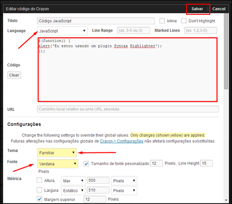The height and width of the screenshot is (204, 232).
Task: Open the Largura Estático mode dropdown
Action: pos(73,190)
